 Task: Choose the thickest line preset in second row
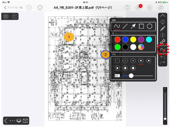(x=133, y=68)
